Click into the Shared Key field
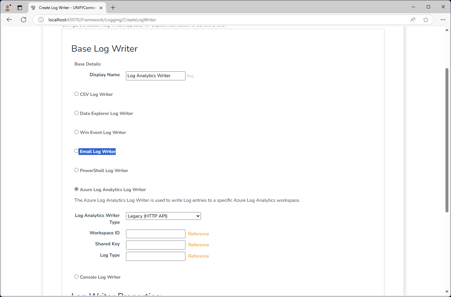451x297 pixels. coord(156,245)
